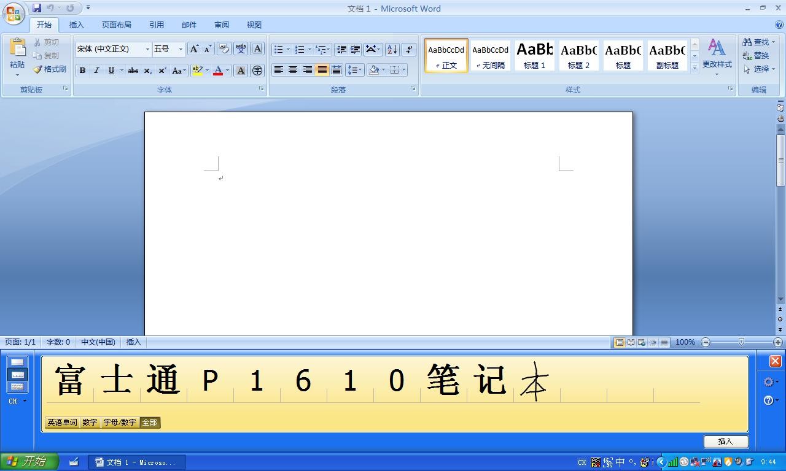The height and width of the screenshot is (471, 786).
Task: Open the font size dropdown (五号)
Action: click(x=181, y=49)
